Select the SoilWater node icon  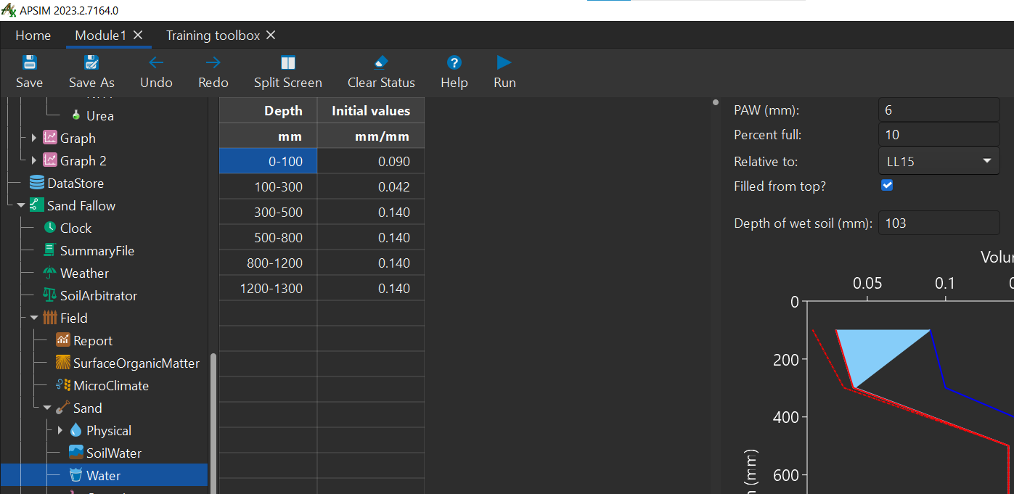point(76,453)
